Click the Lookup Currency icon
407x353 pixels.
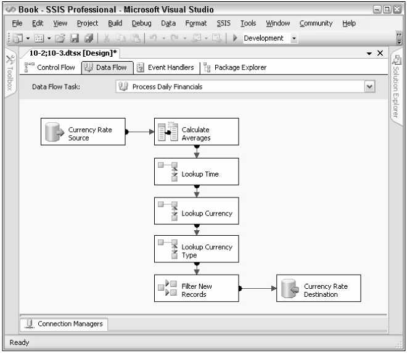(168, 211)
